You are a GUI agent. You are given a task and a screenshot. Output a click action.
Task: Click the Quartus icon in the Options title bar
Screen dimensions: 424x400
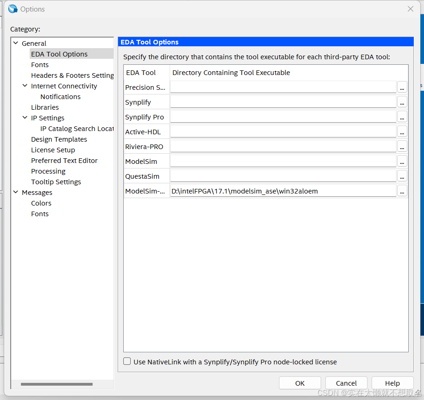(13, 9)
